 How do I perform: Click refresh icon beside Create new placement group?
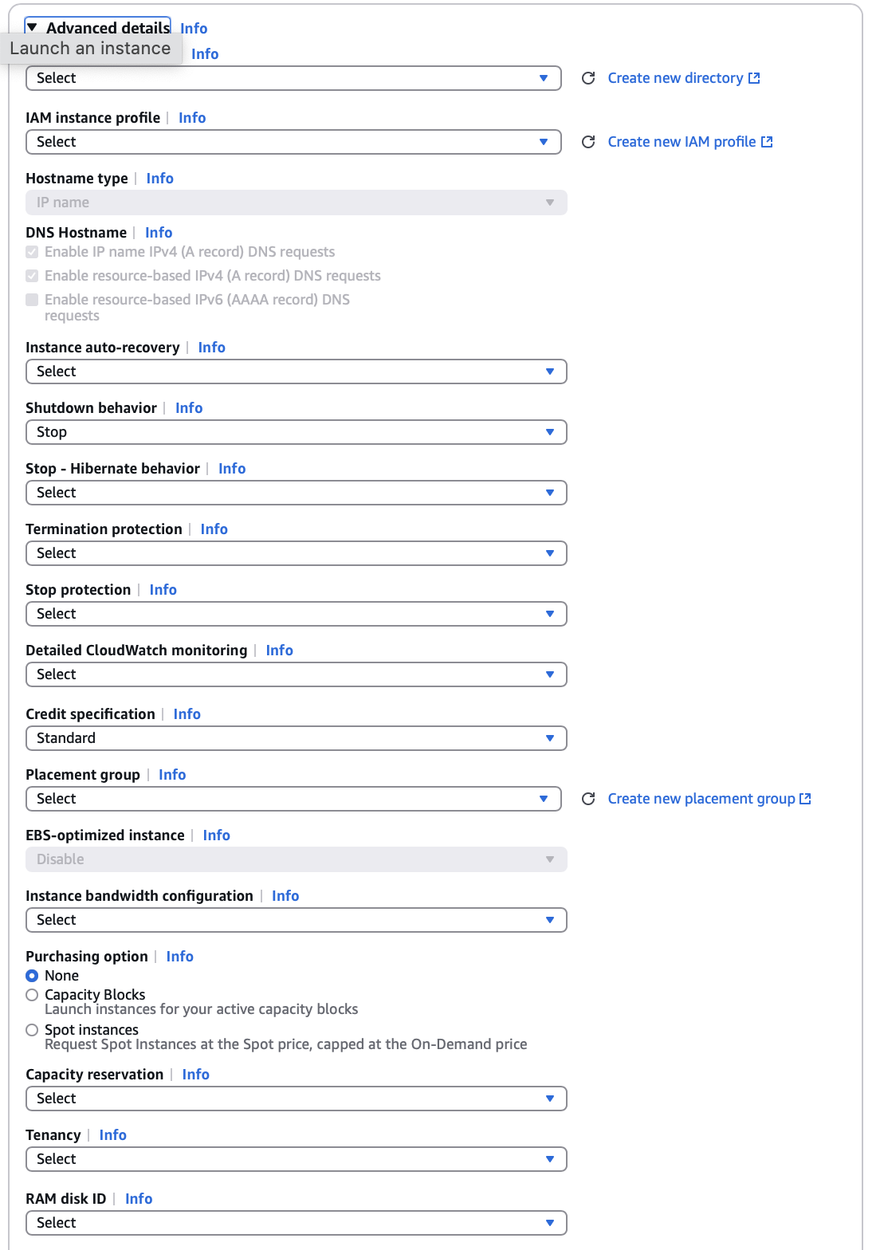[x=588, y=799]
